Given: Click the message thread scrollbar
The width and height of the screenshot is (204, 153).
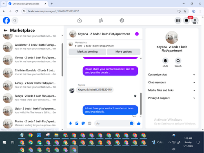Looking at the screenshot, I should tap(141, 104).
